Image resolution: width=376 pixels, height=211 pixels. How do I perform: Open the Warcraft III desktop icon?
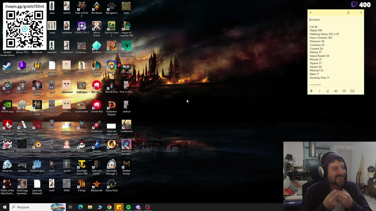coord(37,67)
